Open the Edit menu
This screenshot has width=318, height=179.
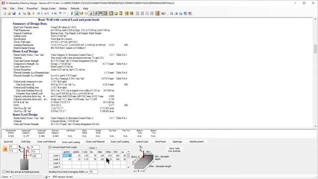click(x=12, y=8)
